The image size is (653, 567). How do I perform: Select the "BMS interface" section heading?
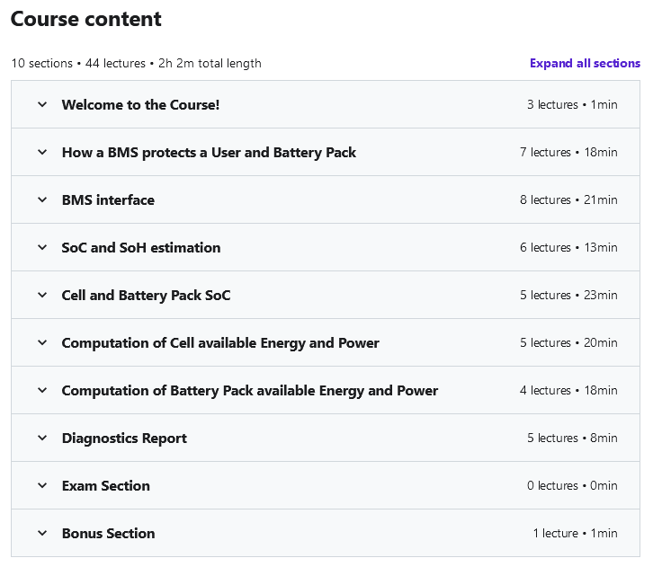[x=108, y=200]
